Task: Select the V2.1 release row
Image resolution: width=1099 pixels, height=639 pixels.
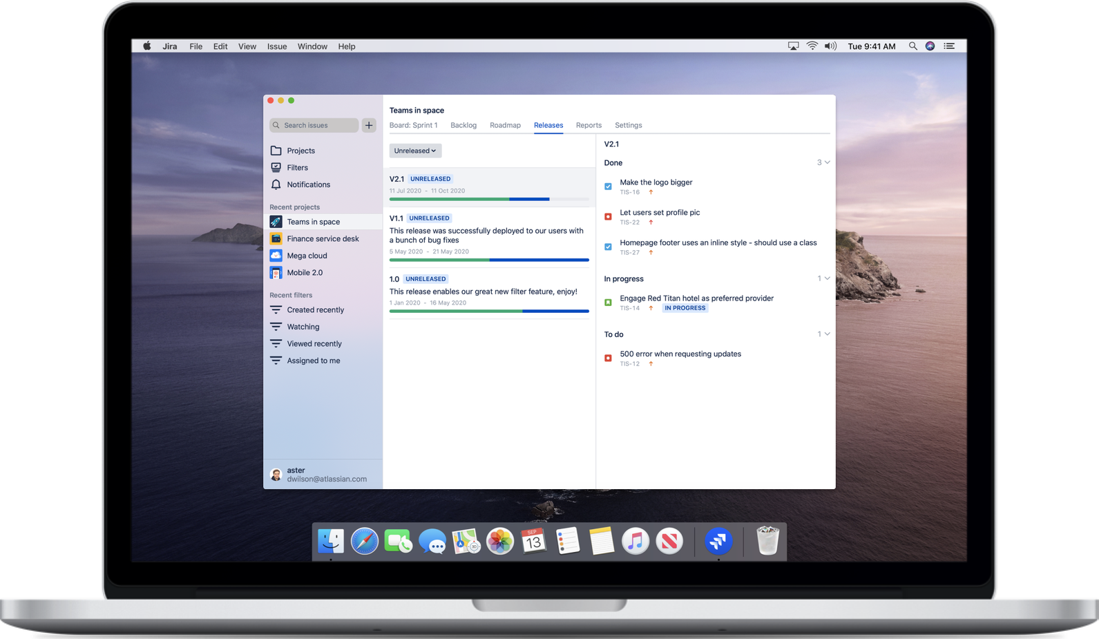Action: pos(489,187)
